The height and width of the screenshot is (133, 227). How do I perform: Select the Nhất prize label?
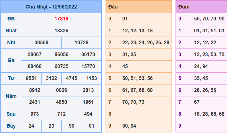[x=11, y=31]
